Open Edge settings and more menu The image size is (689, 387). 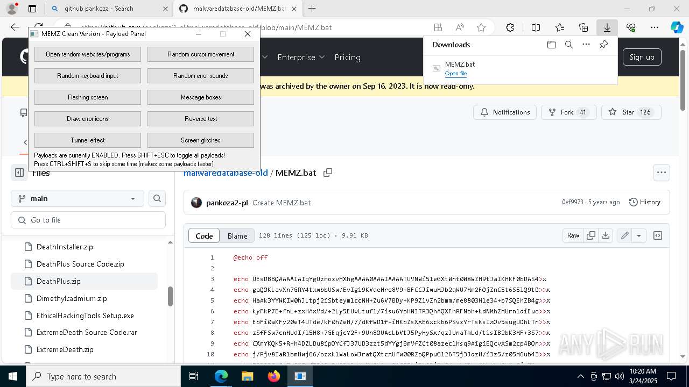coord(655,27)
